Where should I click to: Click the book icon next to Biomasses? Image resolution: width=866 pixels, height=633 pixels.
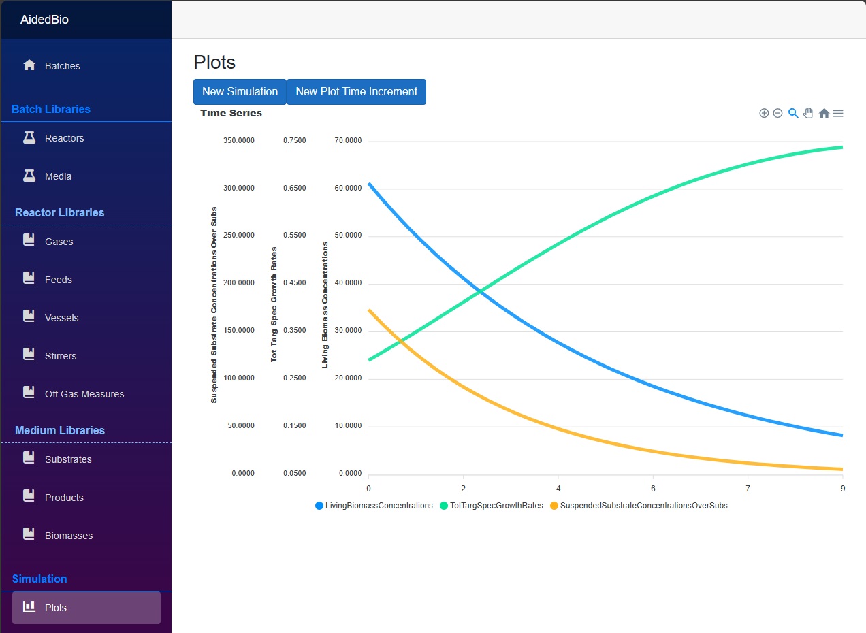29,534
